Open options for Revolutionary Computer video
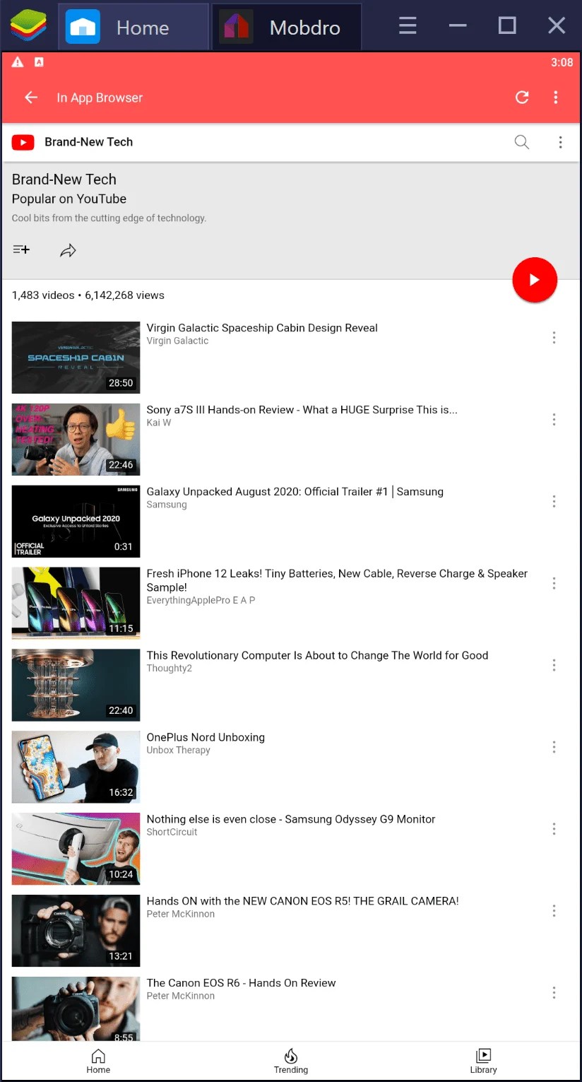Image resolution: width=582 pixels, height=1082 pixels. pyautogui.click(x=554, y=665)
